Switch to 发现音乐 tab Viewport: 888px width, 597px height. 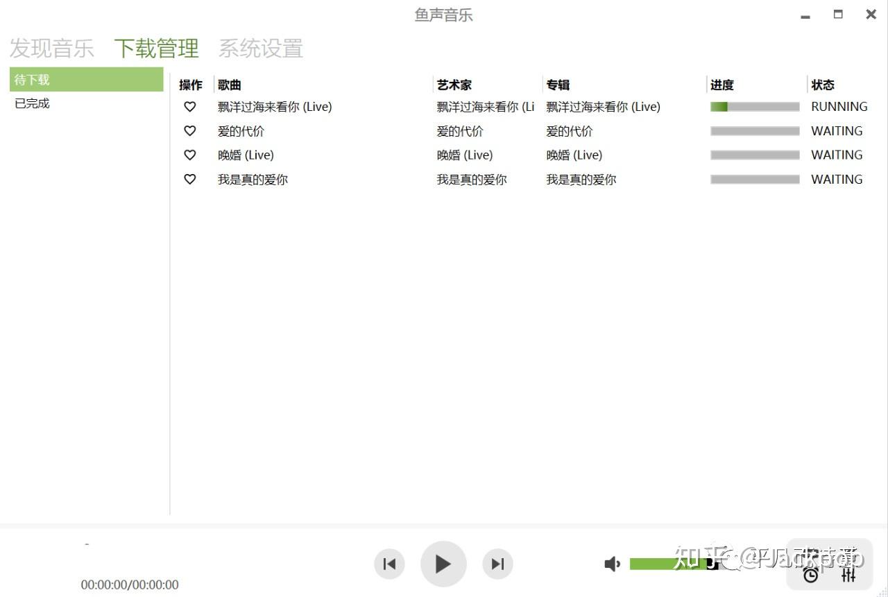pyautogui.click(x=52, y=49)
